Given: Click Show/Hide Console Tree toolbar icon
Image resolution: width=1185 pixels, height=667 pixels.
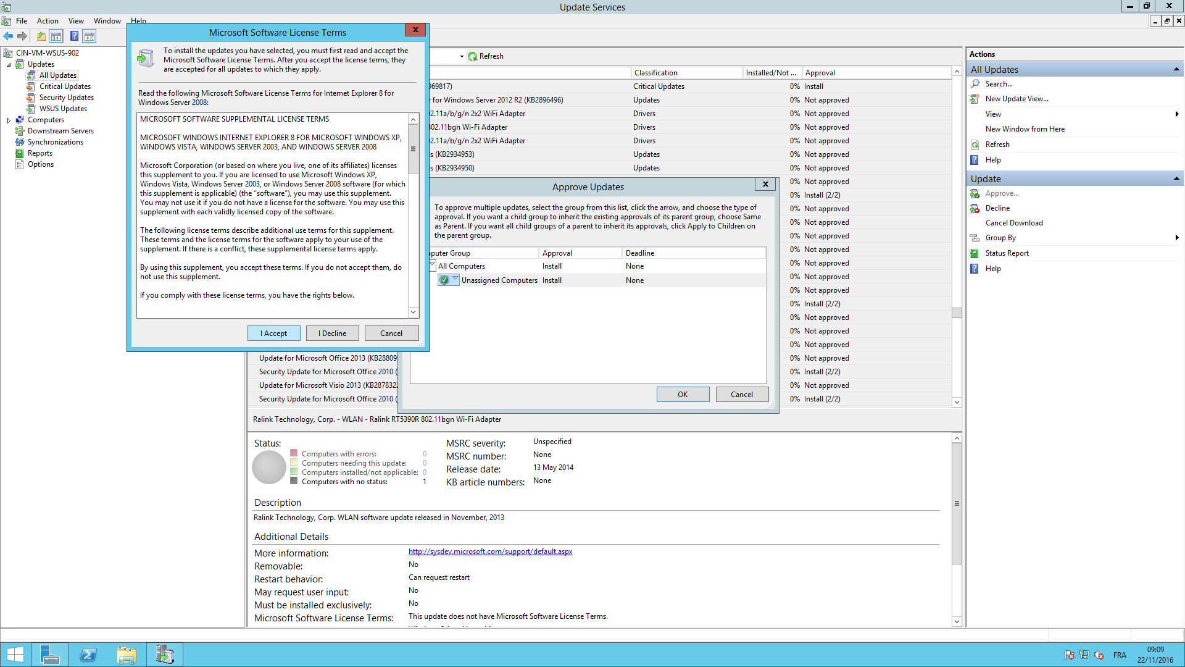Looking at the screenshot, I should 56,36.
